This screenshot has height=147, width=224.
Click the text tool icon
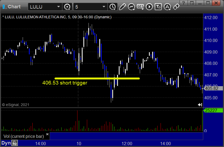click(x=158, y=7)
